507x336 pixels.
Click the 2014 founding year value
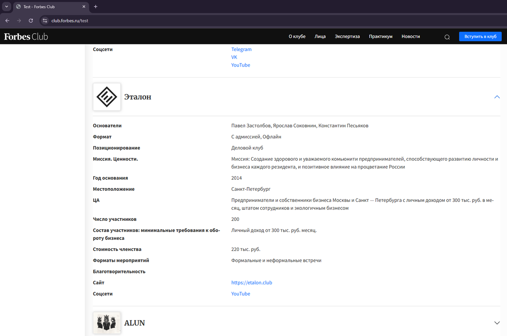pos(236,178)
